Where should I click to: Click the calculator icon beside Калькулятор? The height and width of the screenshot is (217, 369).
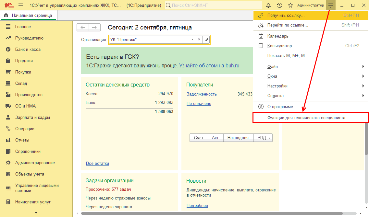261,46
